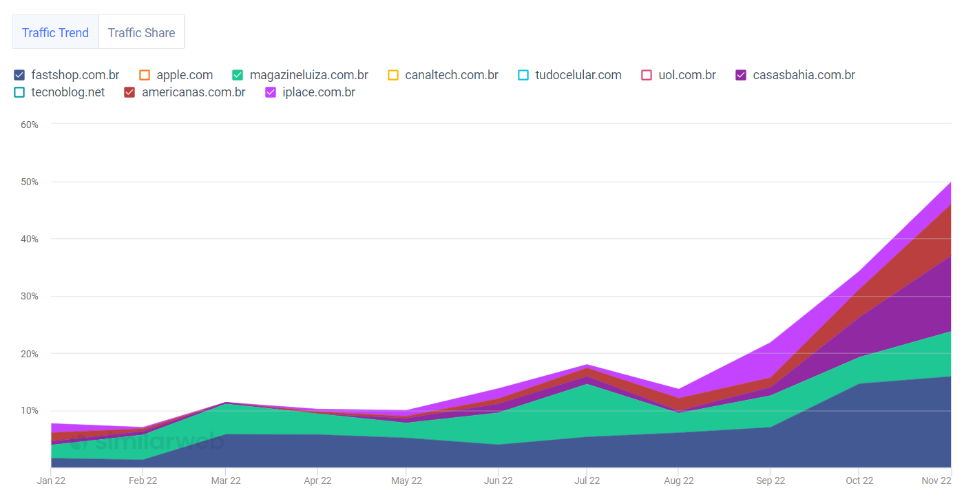Click the apple.com legend label
Screen dimensions: 964x497
[x=185, y=75]
